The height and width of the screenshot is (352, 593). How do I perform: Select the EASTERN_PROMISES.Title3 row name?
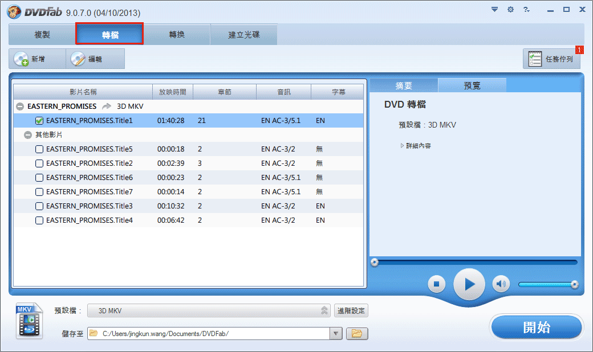pyautogui.click(x=90, y=206)
